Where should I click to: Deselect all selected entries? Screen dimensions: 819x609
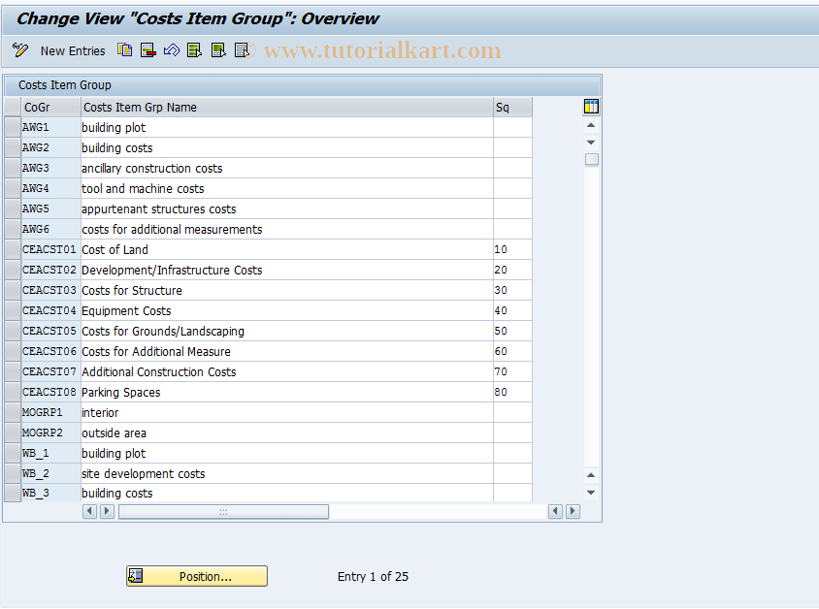241,49
